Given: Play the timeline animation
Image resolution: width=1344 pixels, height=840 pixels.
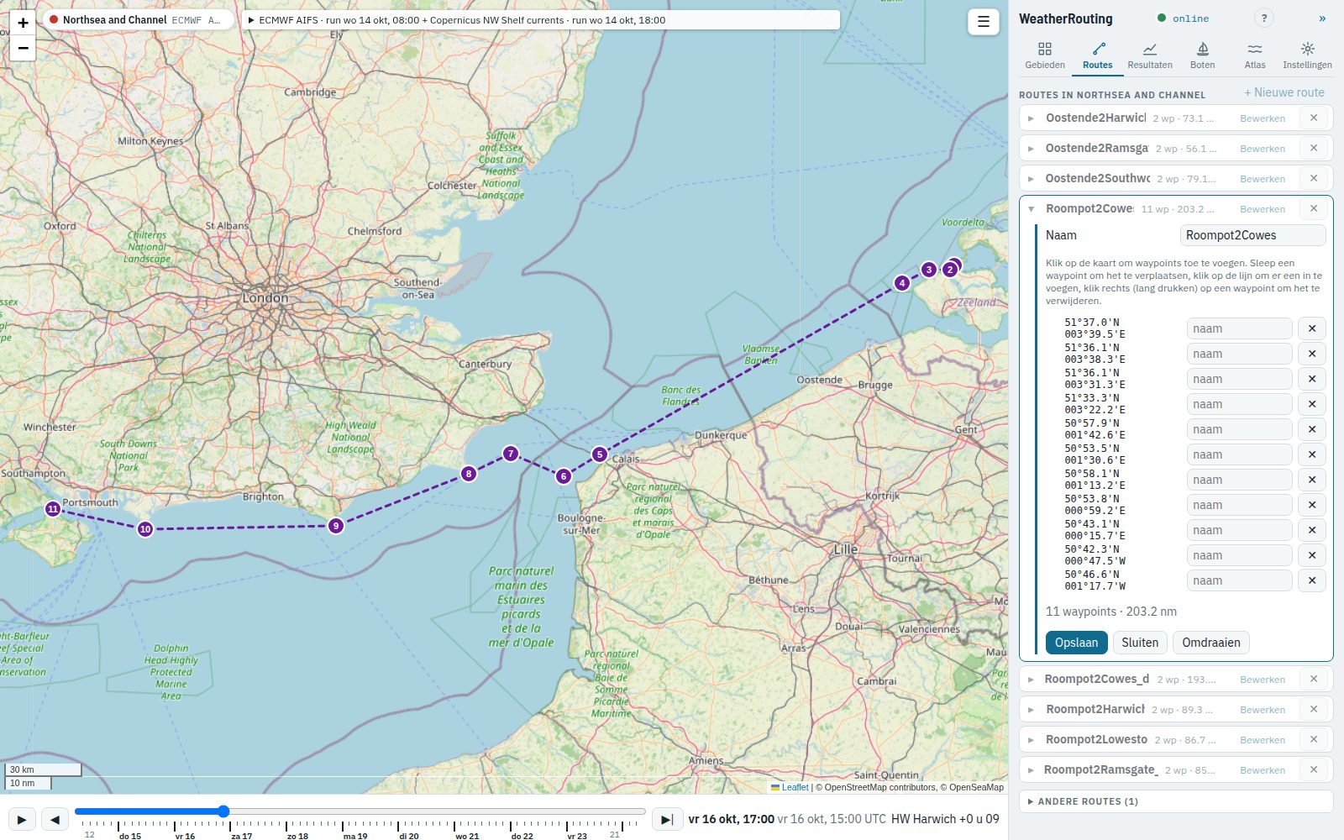Looking at the screenshot, I should pyautogui.click(x=22, y=819).
